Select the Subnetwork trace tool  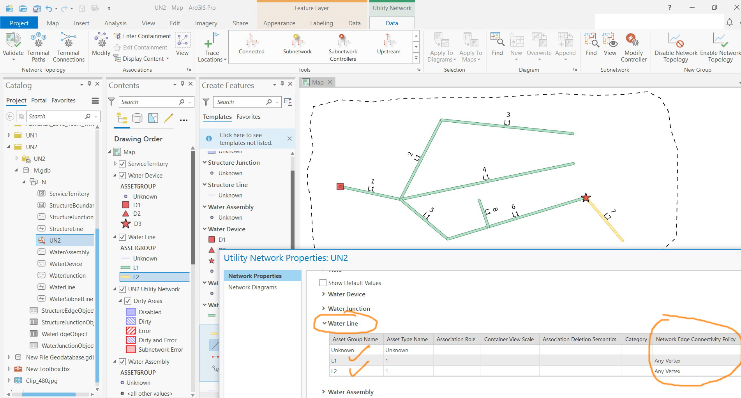(x=297, y=44)
